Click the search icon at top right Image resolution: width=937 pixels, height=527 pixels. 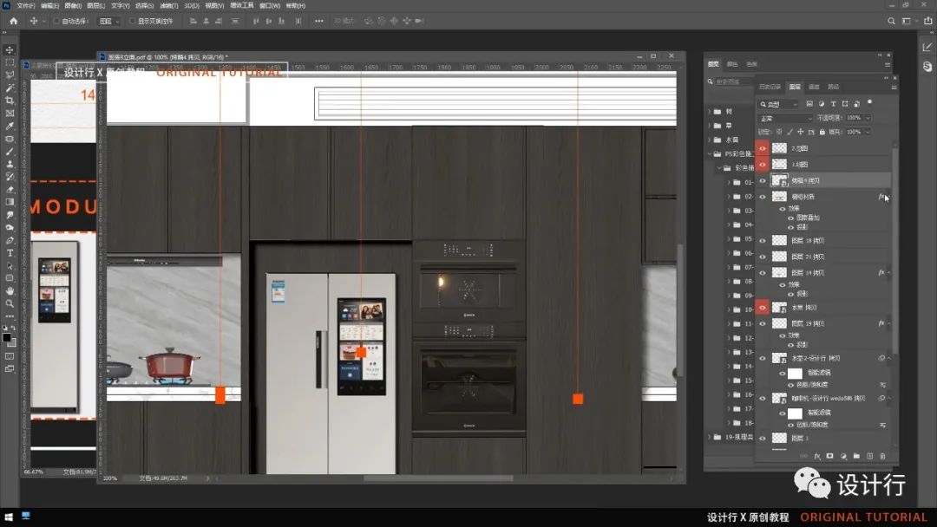891,21
